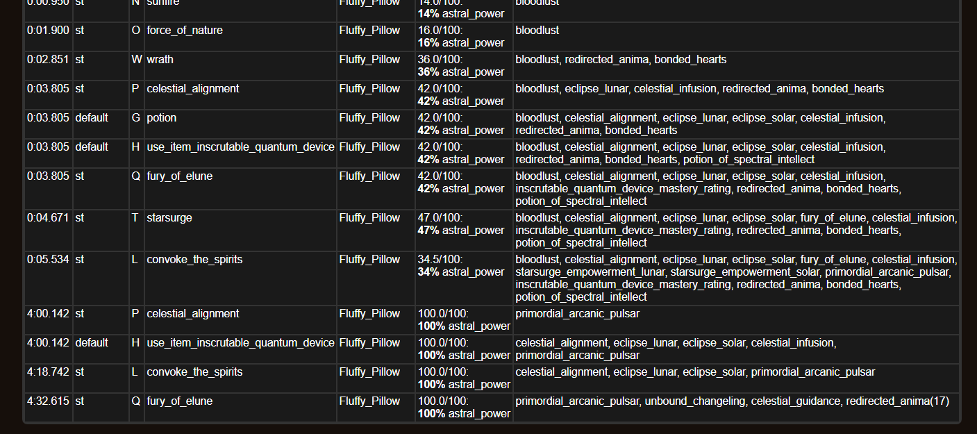Select "use_item_inscrutable_quantum_device" at 0:03.805
This screenshot has height=434, width=977.
240,147
